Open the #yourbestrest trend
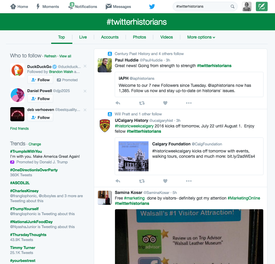The width and height of the screenshot is (275, 264). point(23,261)
